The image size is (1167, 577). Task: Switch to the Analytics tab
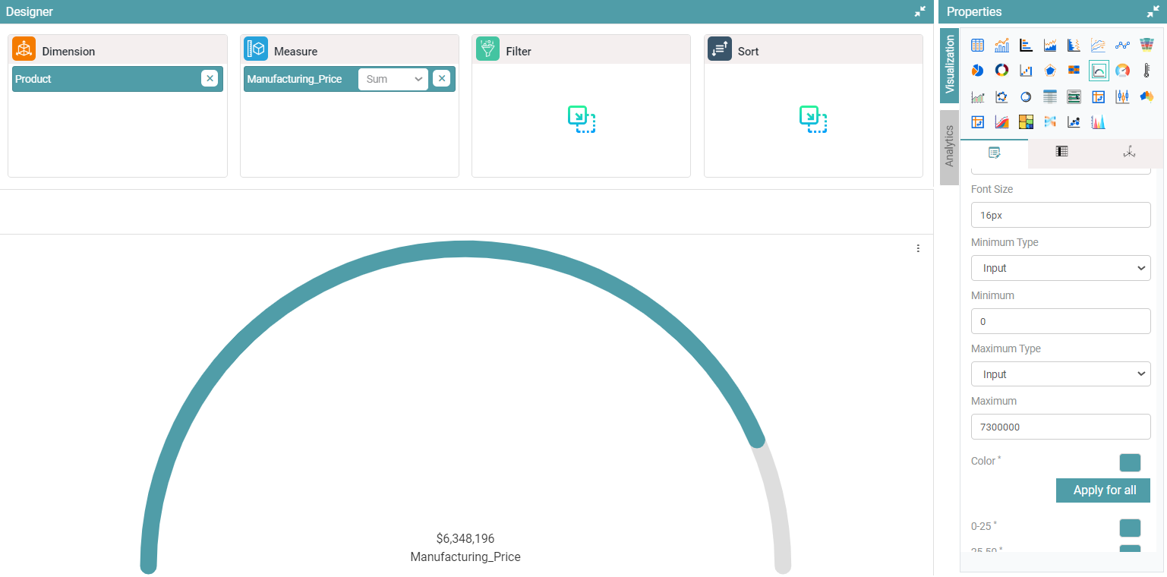pos(949,147)
